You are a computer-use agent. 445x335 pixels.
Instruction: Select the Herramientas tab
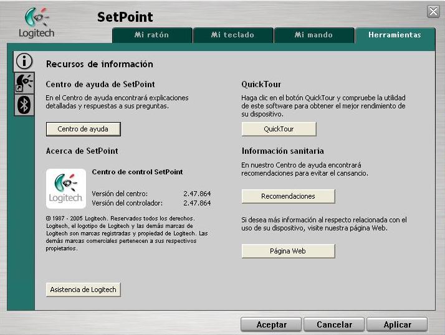point(394,35)
